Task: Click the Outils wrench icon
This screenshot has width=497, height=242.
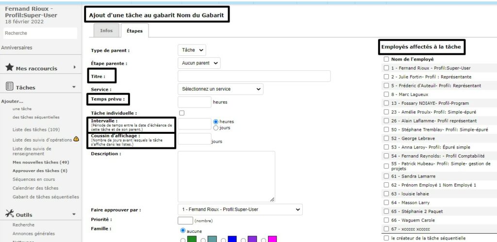Action: [9, 214]
